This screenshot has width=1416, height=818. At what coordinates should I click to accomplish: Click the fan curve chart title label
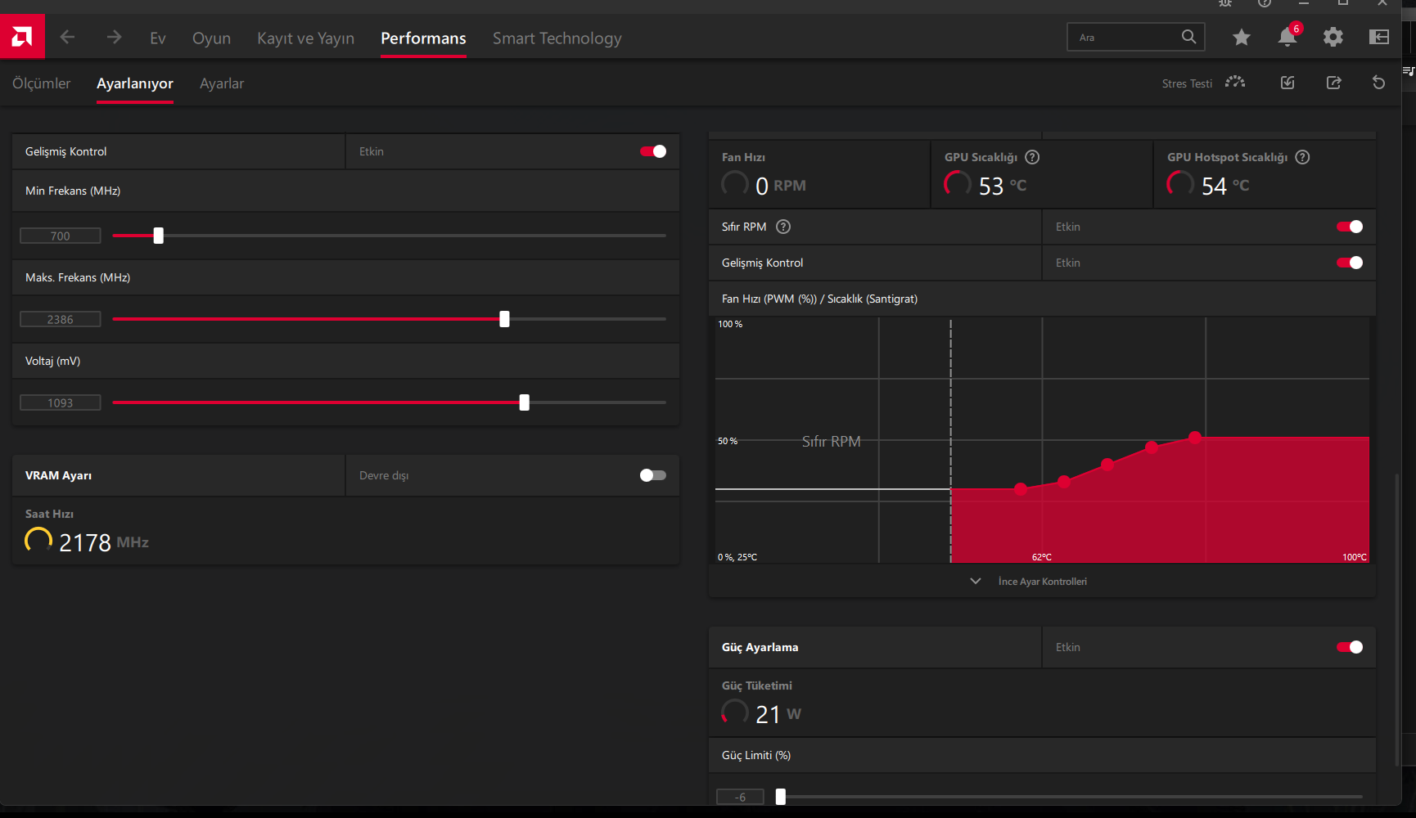tap(819, 299)
